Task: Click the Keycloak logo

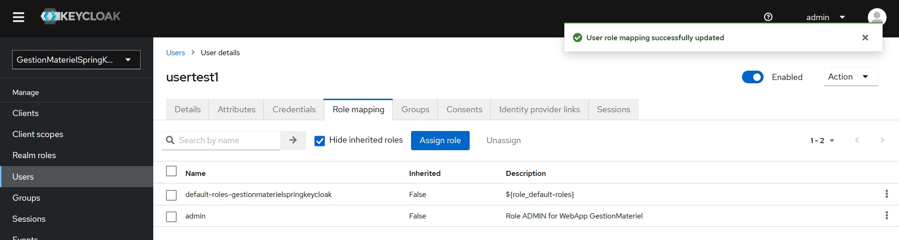Action: point(81,16)
